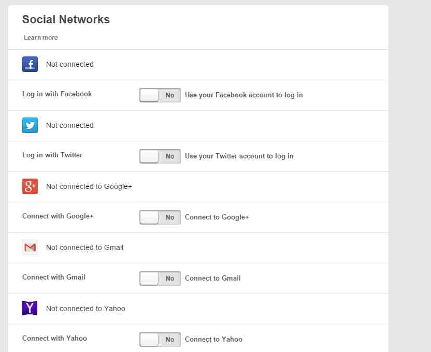Click the Twitter bird icon
Screen dimensions: 431x352
pos(30,125)
